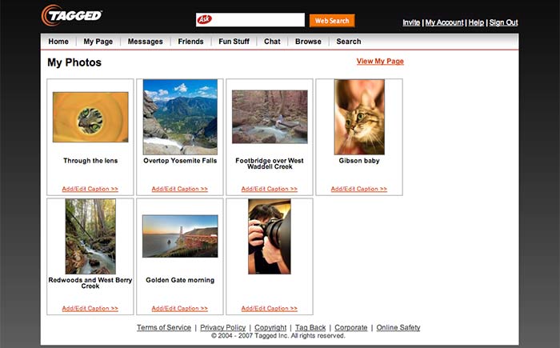Open the Golden Gate morning photo
The width and height of the screenshot is (560, 348).
[x=180, y=236]
